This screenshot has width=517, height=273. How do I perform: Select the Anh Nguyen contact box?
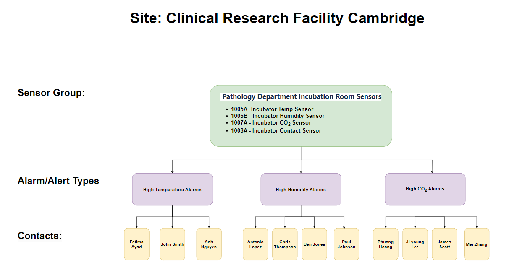point(209,244)
